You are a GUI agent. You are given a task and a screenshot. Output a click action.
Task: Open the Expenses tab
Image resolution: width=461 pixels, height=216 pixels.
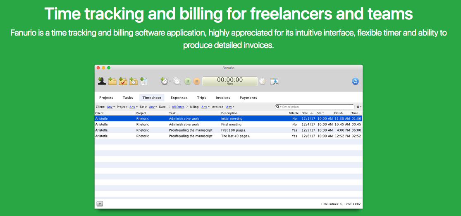pos(179,98)
